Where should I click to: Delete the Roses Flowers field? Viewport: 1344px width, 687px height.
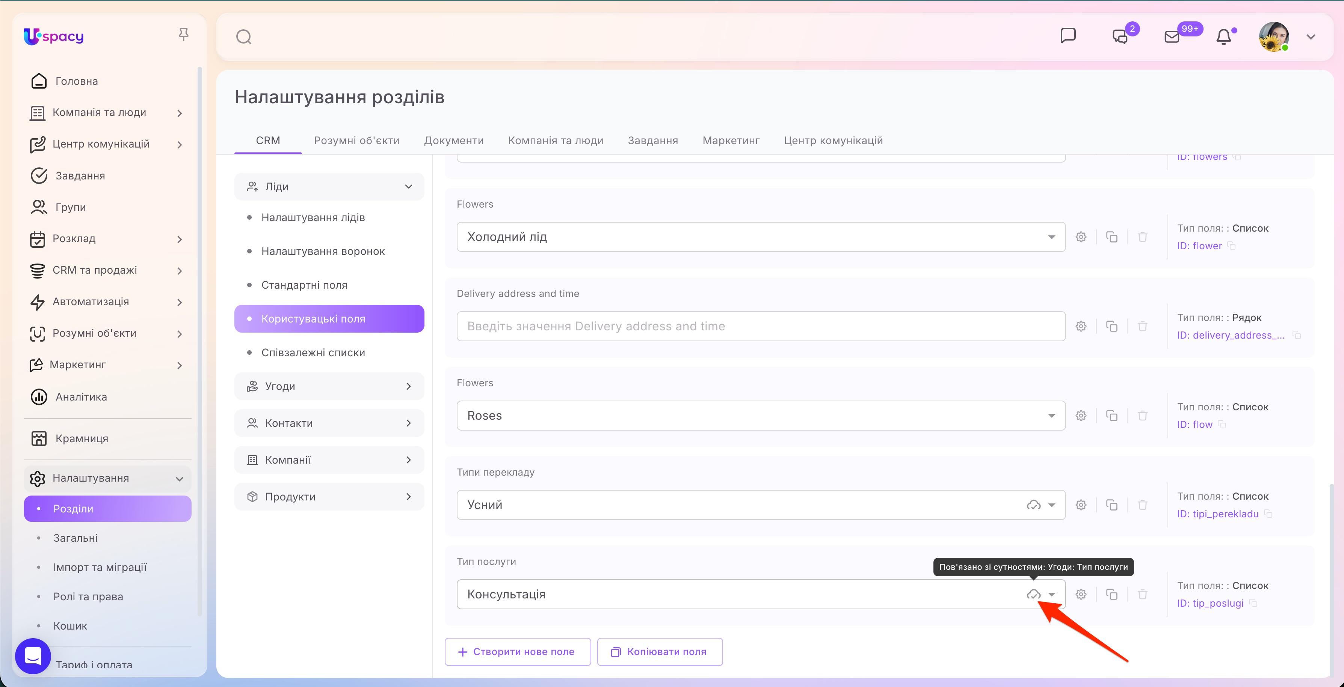point(1143,416)
